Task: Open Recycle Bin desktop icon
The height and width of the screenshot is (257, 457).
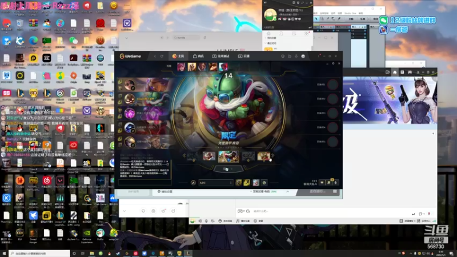Action: coord(20,24)
